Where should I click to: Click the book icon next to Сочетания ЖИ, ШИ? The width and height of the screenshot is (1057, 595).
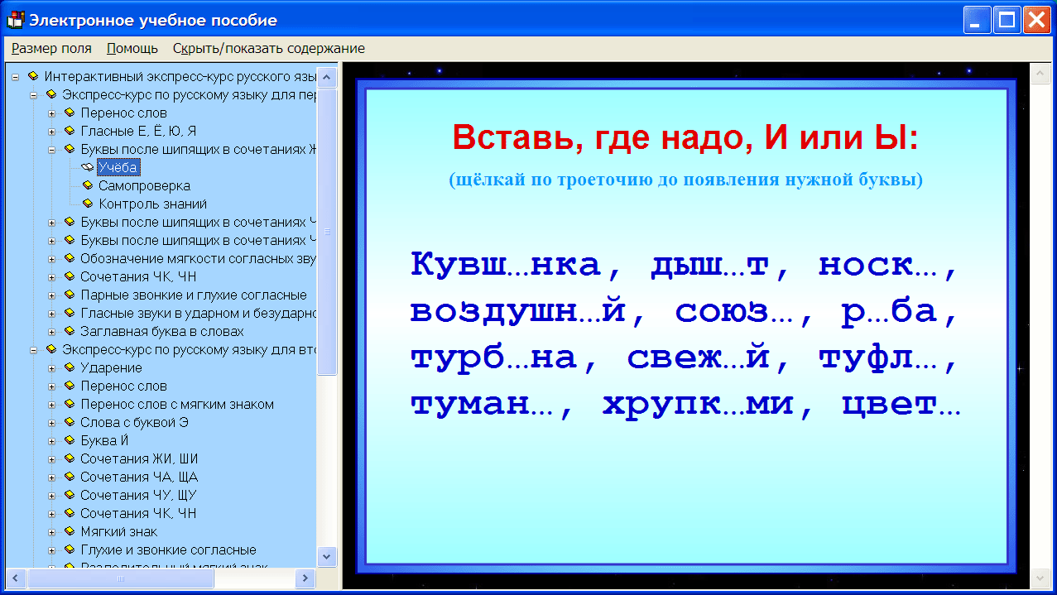(71, 458)
